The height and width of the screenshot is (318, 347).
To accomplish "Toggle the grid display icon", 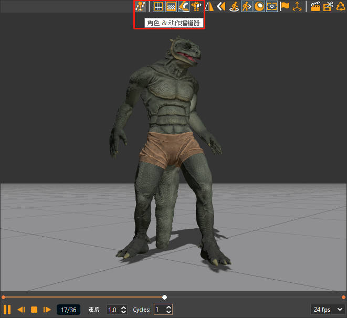I will (158, 6).
